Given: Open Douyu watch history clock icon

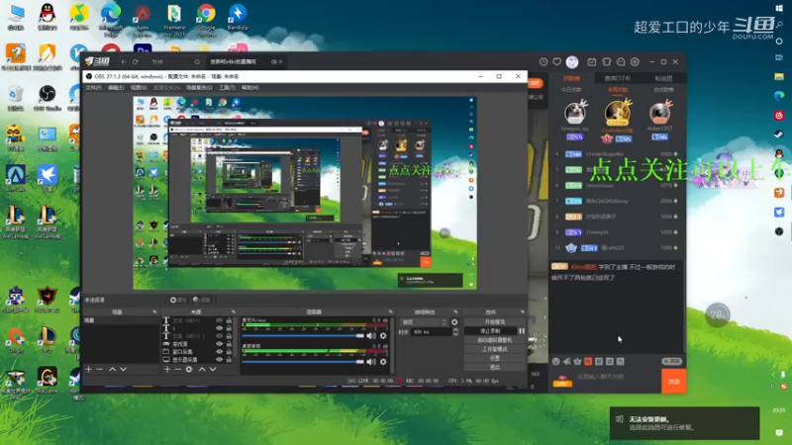Looking at the screenshot, I should pyautogui.click(x=544, y=61).
